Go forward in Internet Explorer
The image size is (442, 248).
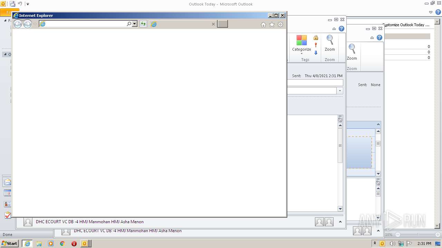tap(27, 24)
